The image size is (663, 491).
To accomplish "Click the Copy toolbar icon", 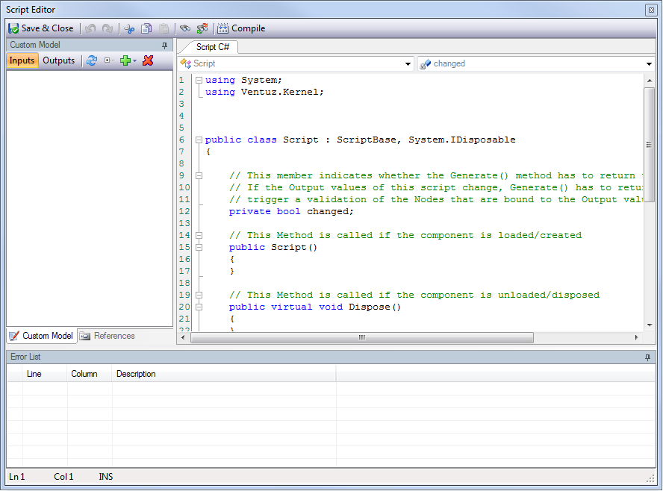I will [146, 28].
